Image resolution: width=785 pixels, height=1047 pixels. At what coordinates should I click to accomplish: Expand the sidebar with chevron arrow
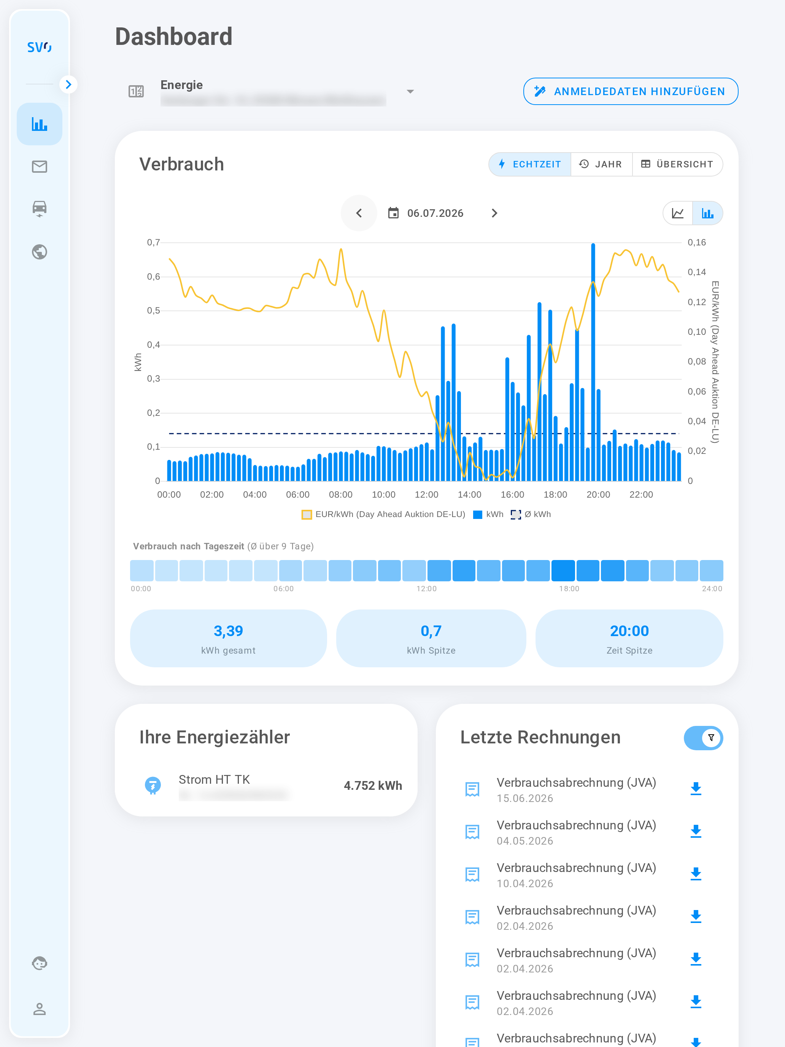coord(68,84)
